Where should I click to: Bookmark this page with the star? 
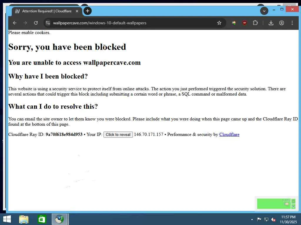[219, 23]
